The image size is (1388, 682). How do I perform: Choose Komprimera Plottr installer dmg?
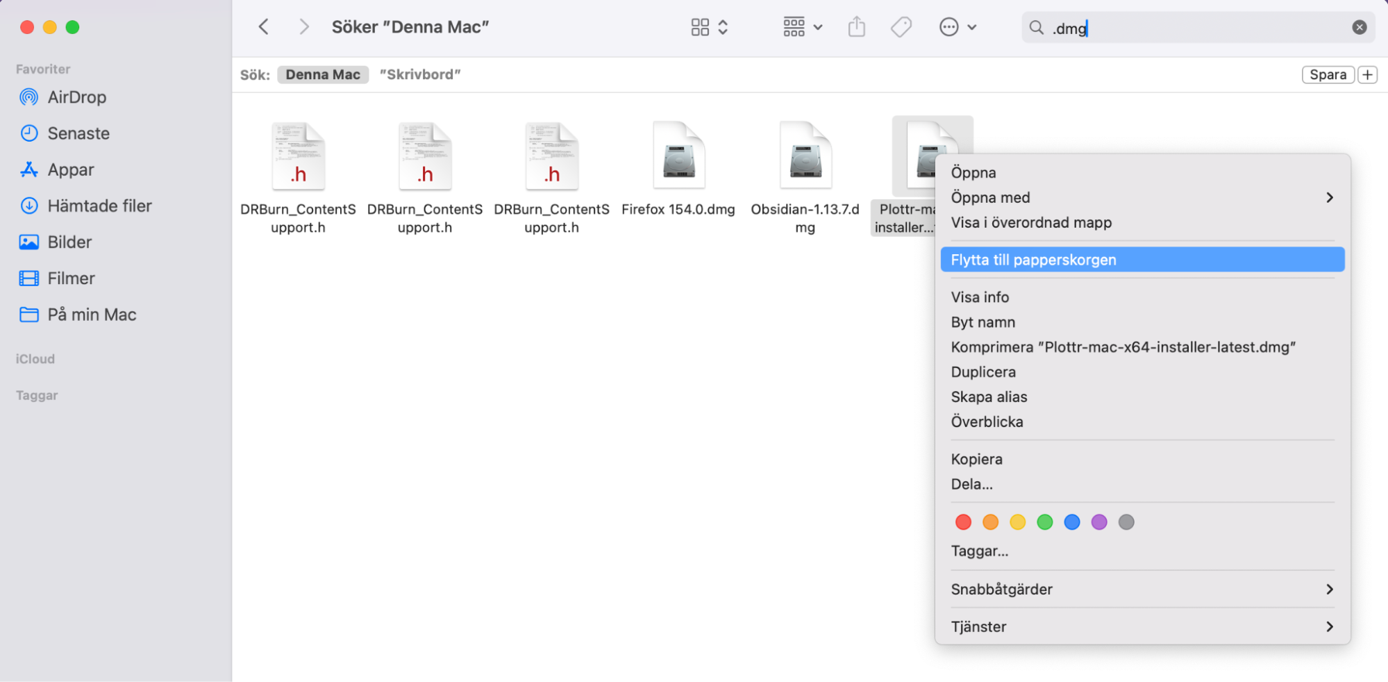(1142, 347)
